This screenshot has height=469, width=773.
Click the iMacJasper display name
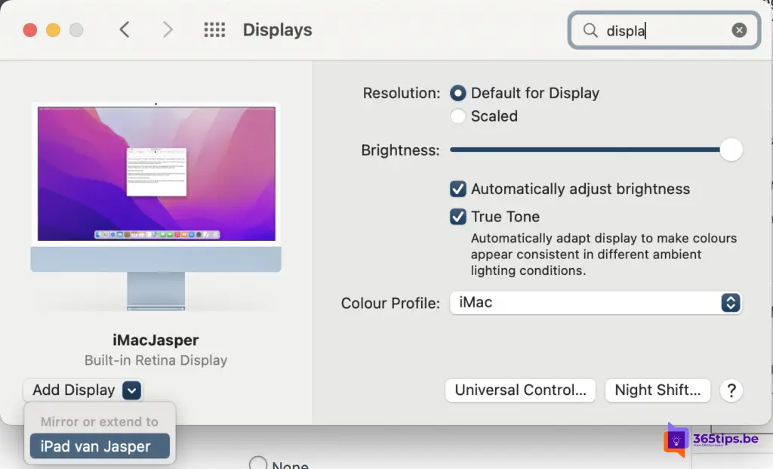coord(156,340)
